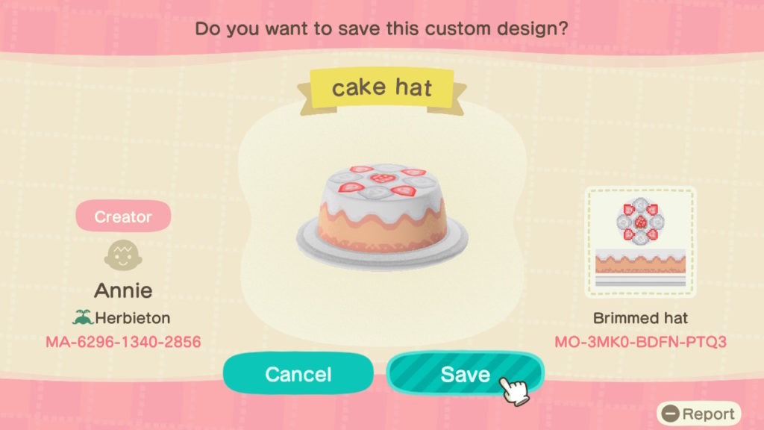Click the green island icon beside Herbieton
Screen dimensions: 764x430
click(83, 317)
